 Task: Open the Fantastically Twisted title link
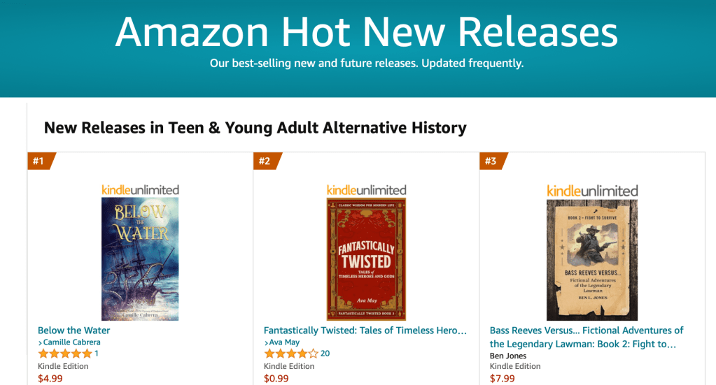tap(365, 330)
